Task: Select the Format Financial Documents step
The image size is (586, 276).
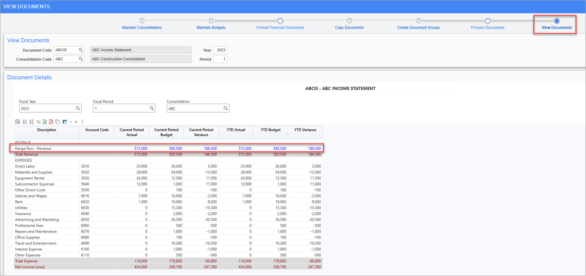Action: [280, 27]
